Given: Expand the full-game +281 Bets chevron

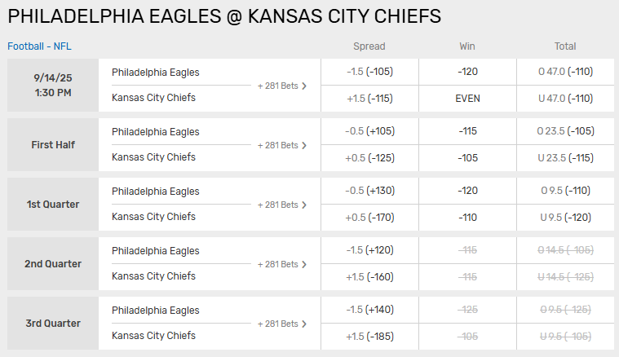Looking at the screenshot, I should (x=304, y=86).
